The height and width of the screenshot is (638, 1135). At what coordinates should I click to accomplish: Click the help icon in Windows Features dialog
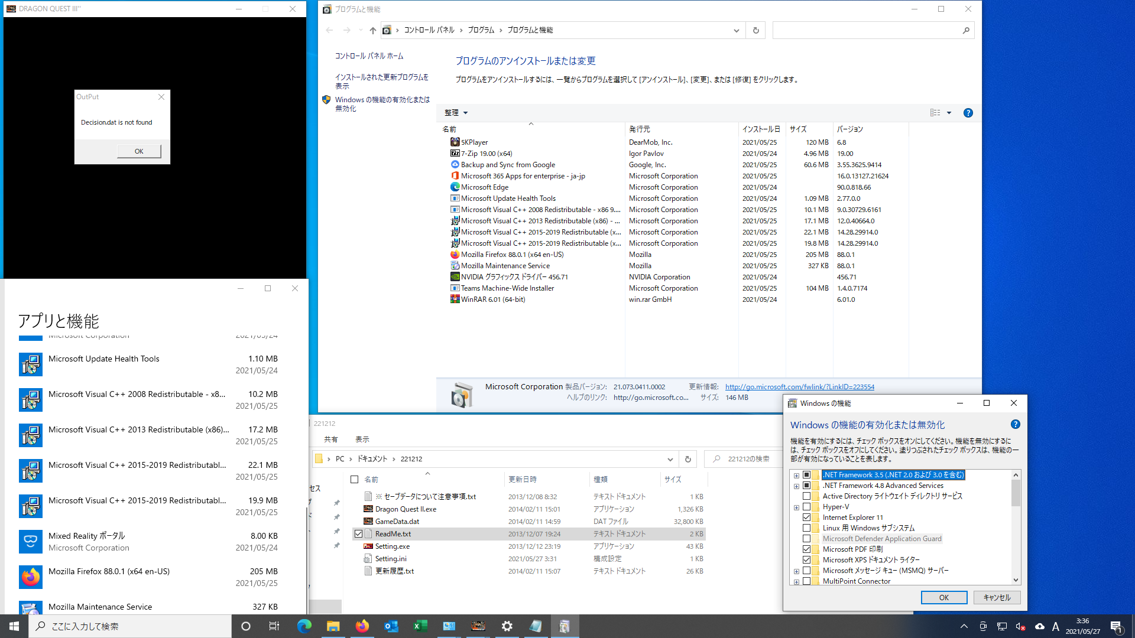(1016, 424)
